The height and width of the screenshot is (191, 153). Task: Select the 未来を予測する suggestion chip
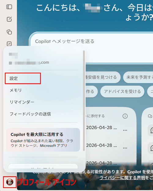tap(138, 77)
